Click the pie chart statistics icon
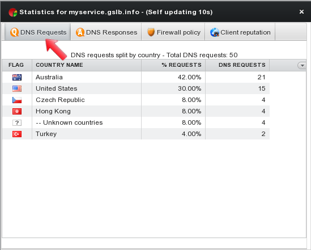Viewport: 311px width, 250px height. tap(12, 12)
